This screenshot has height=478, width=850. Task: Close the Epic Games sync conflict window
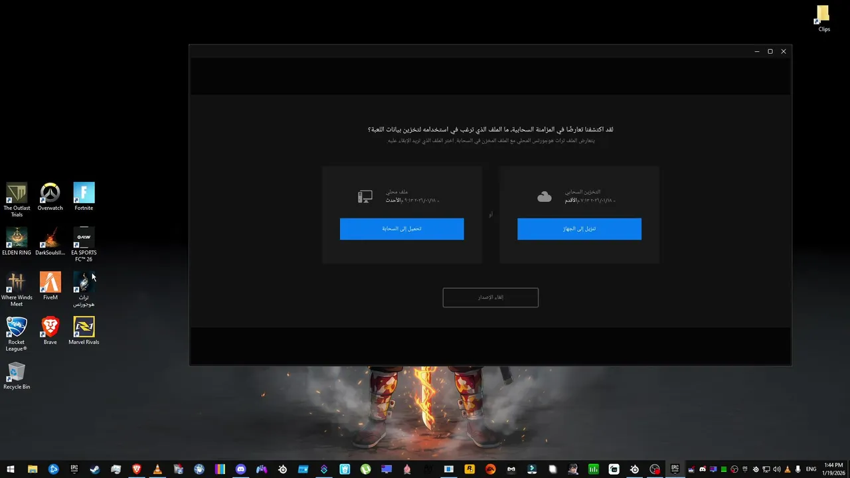click(784, 51)
